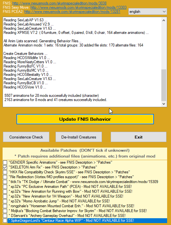Click 'Reading FunnyBizMC V1.0' log line
The height and width of the screenshot is (225, 171).
[x=26, y=70]
